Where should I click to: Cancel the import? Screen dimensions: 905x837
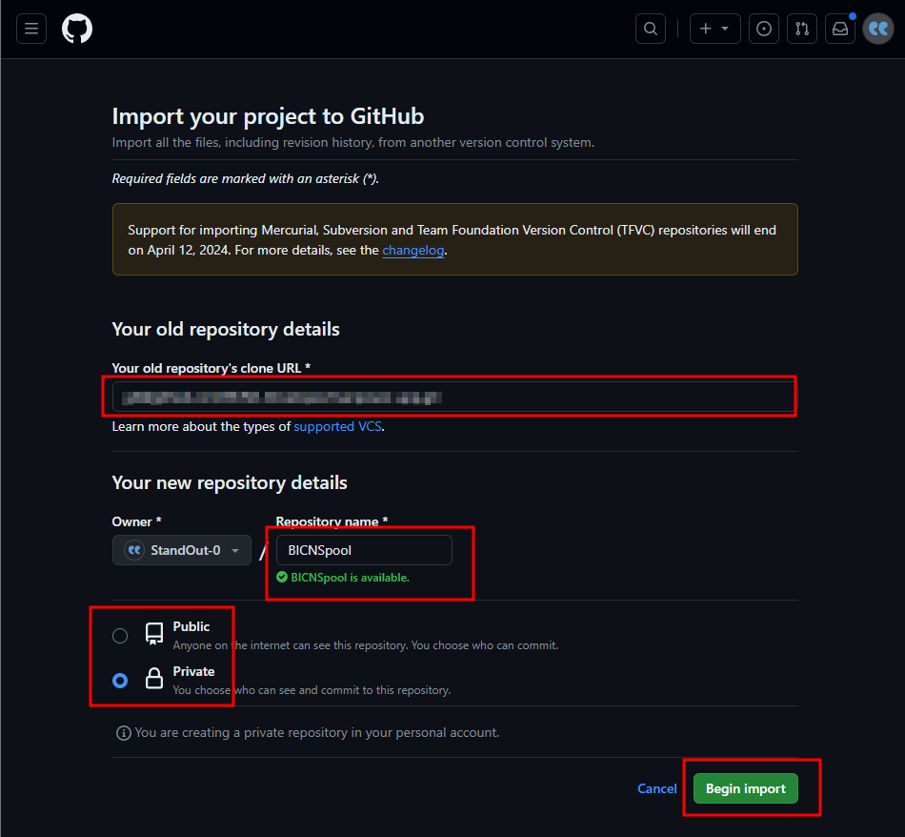click(656, 788)
